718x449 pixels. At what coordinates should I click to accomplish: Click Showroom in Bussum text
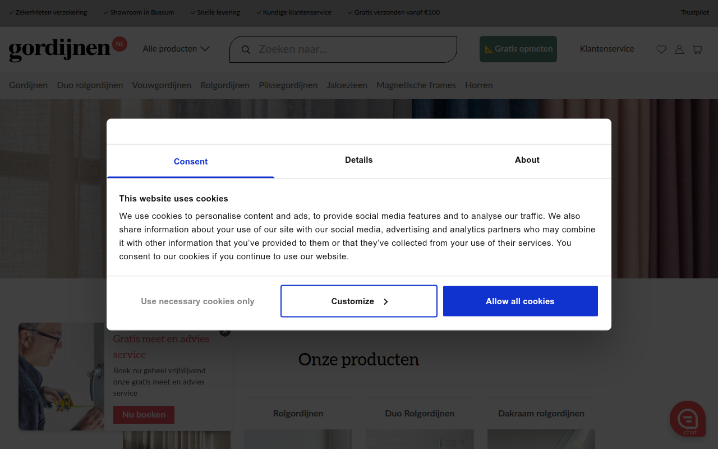(x=142, y=12)
